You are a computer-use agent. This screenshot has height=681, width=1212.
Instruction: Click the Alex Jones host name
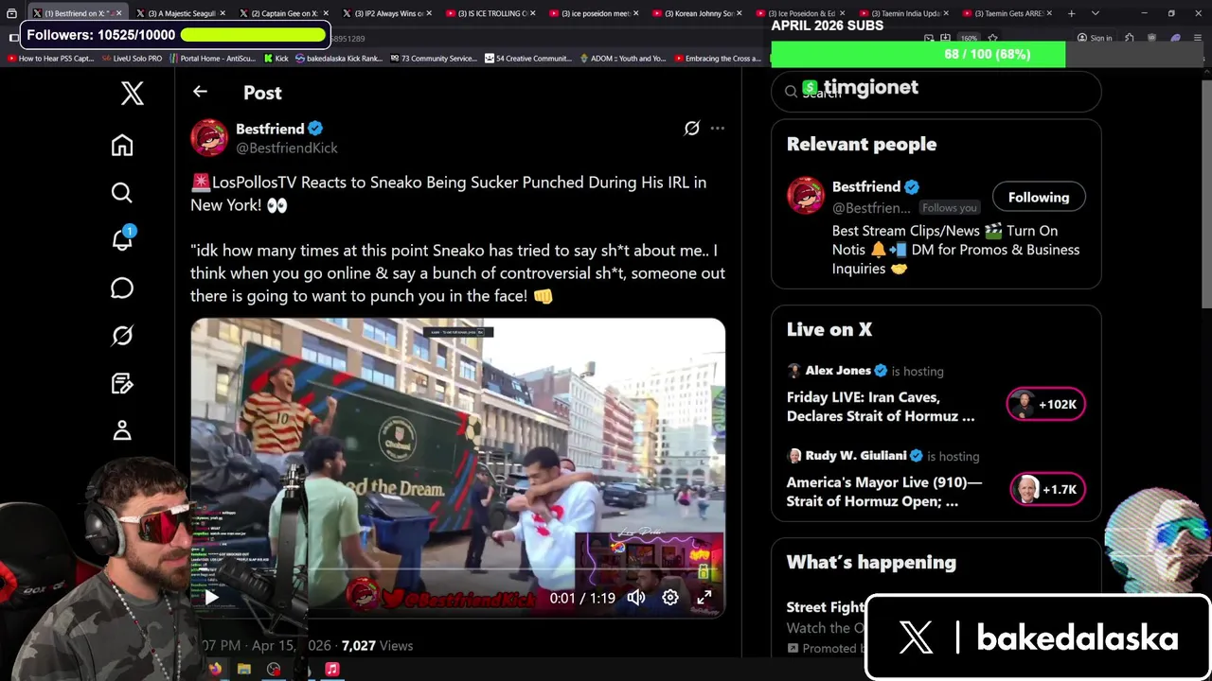838,371
